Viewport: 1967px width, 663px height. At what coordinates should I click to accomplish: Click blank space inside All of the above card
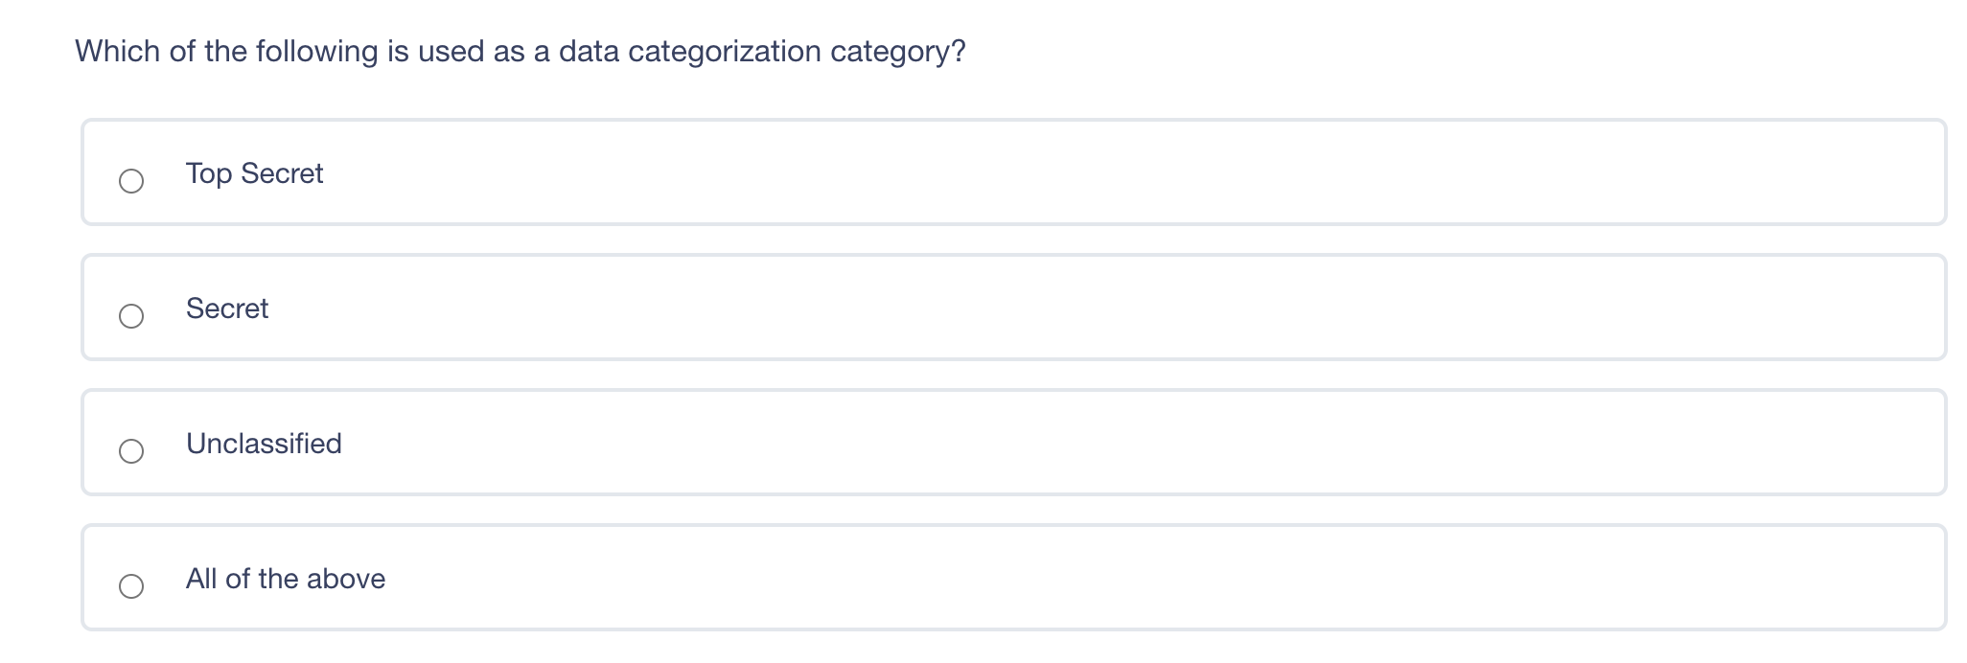(x=1054, y=579)
